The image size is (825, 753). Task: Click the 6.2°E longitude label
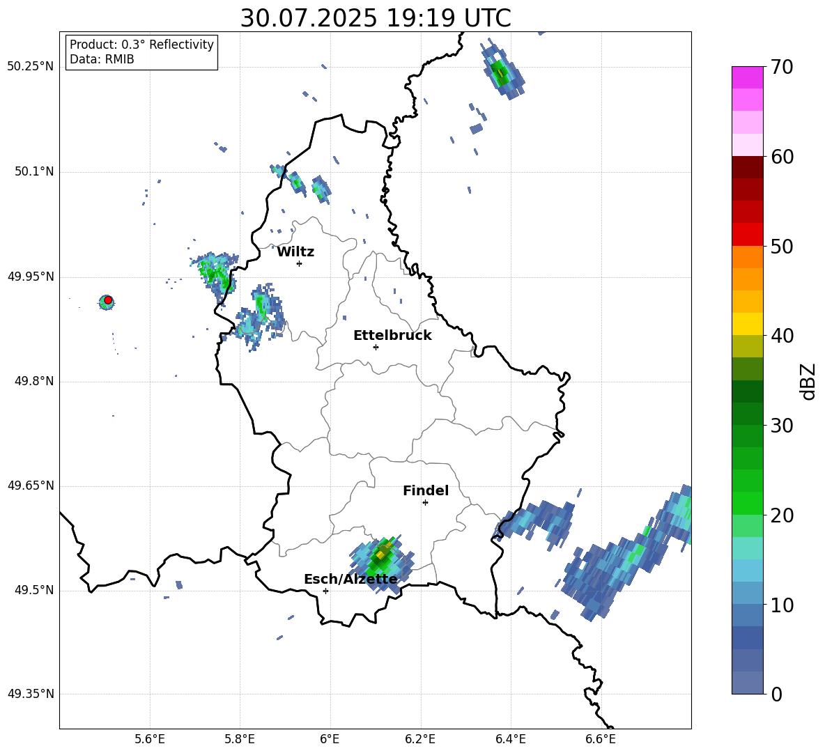(x=420, y=739)
